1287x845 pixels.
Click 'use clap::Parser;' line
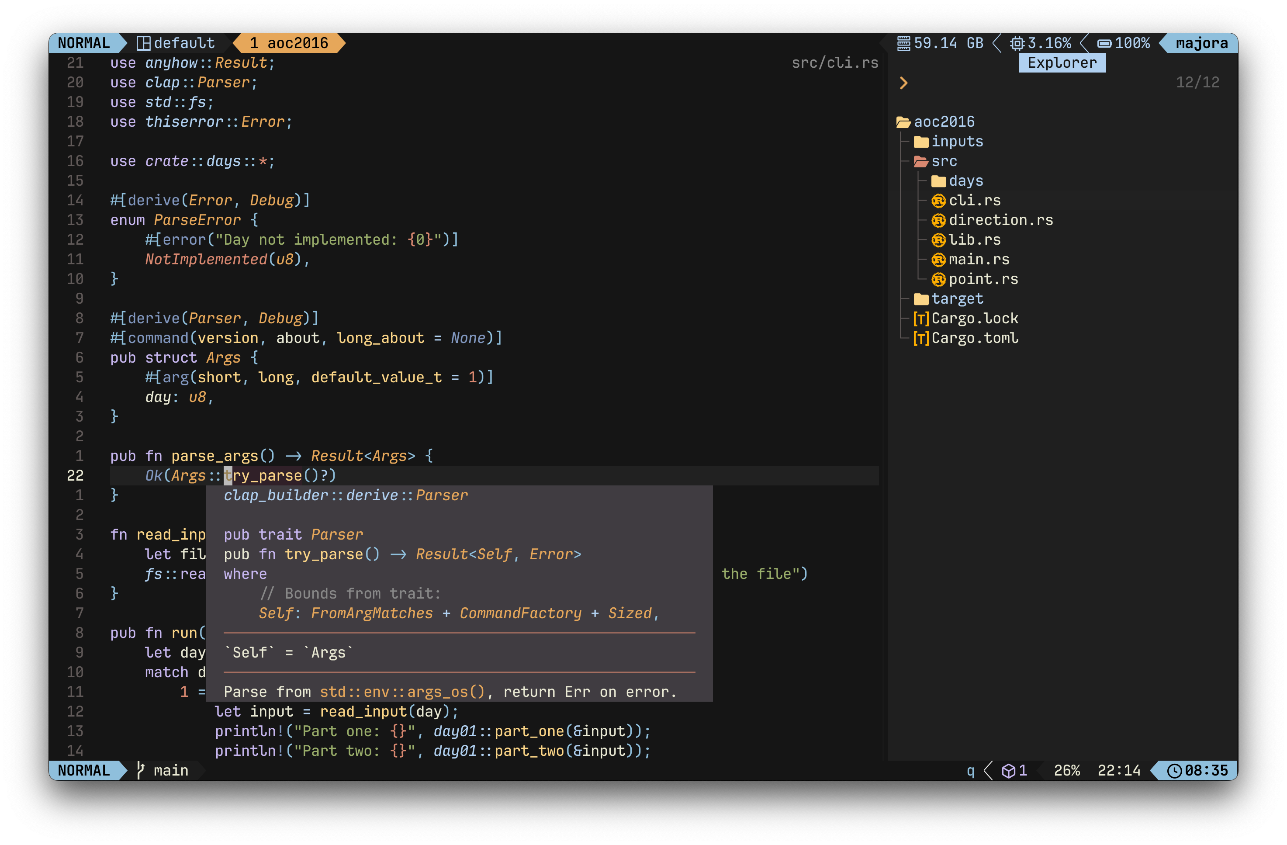[x=184, y=83]
